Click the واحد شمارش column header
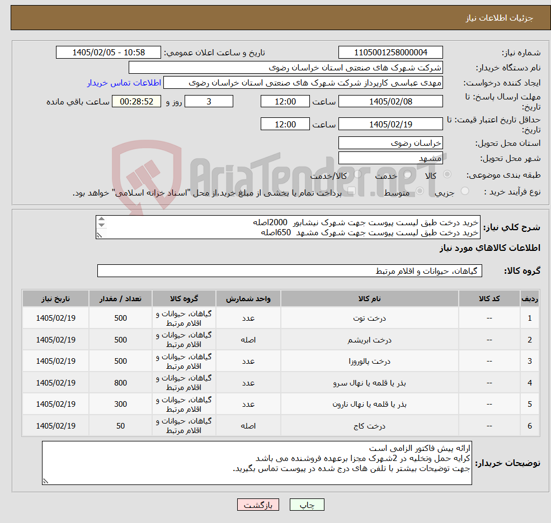Viewport: 551px width, 523px height. click(248, 299)
